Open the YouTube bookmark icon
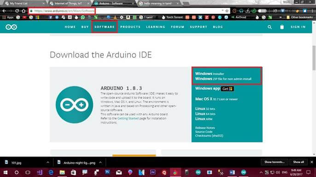Viewport: 316px width, 177px height. (24, 17)
